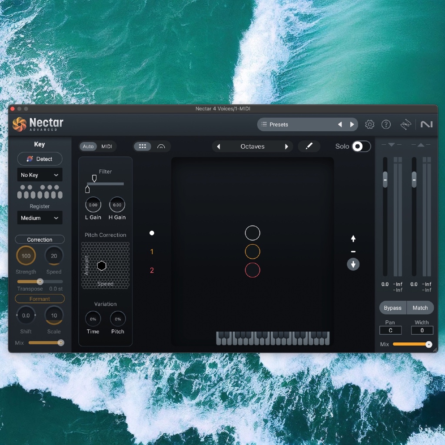
Task: Switch to the Auto tab
Action: pyautogui.click(x=88, y=146)
